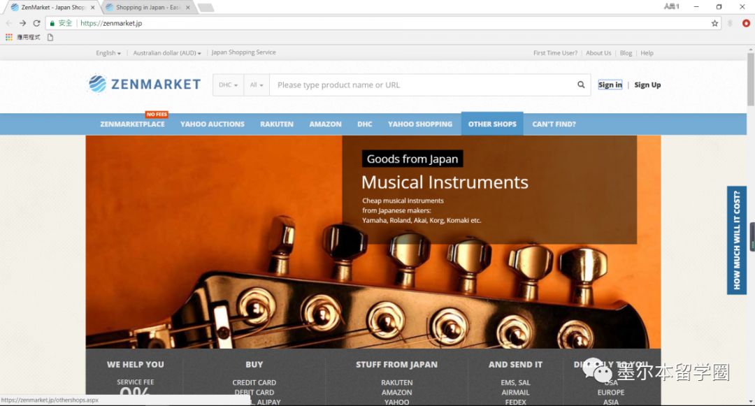Viewport: 755px width, 406px height.
Task: Bookmark this page with the star icon
Action: [x=714, y=23]
